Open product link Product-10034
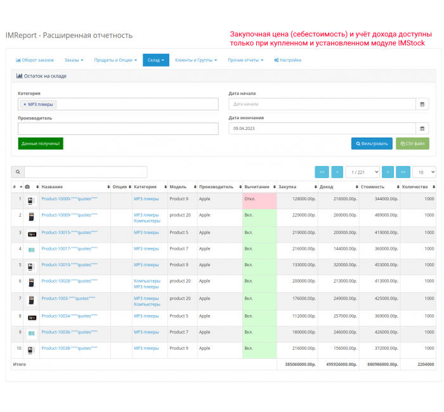The height and width of the screenshot is (412, 444). (x=69, y=316)
